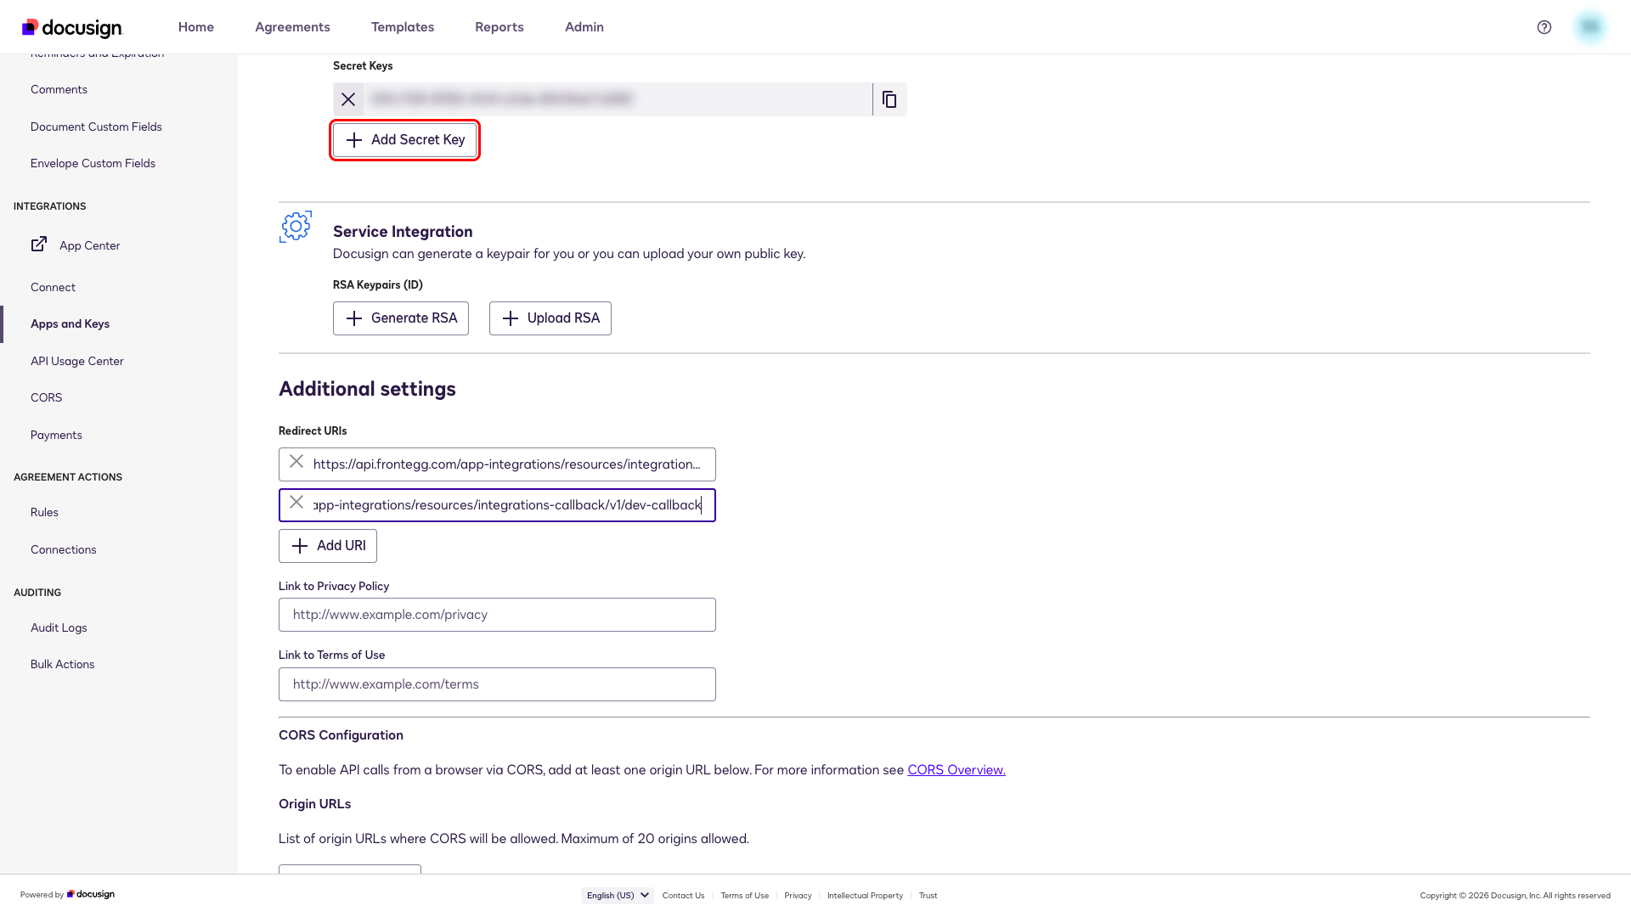Viewport: 1631px width, 917px height.
Task: Open App Center external link icon
Action: tap(39, 245)
